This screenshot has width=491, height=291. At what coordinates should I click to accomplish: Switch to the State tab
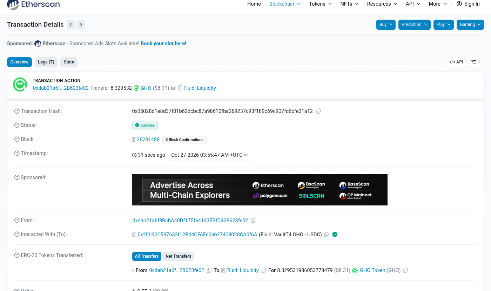click(x=69, y=62)
